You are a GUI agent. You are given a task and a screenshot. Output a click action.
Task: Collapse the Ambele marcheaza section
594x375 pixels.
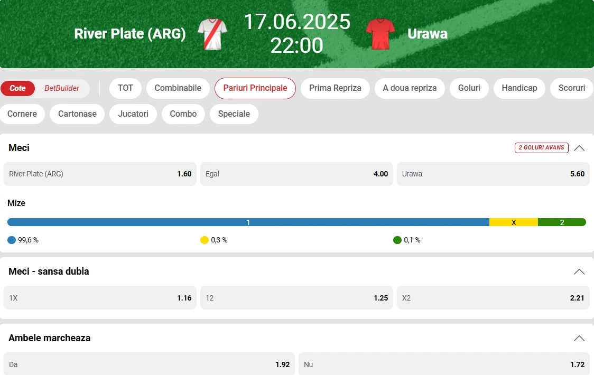(x=579, y=338)
